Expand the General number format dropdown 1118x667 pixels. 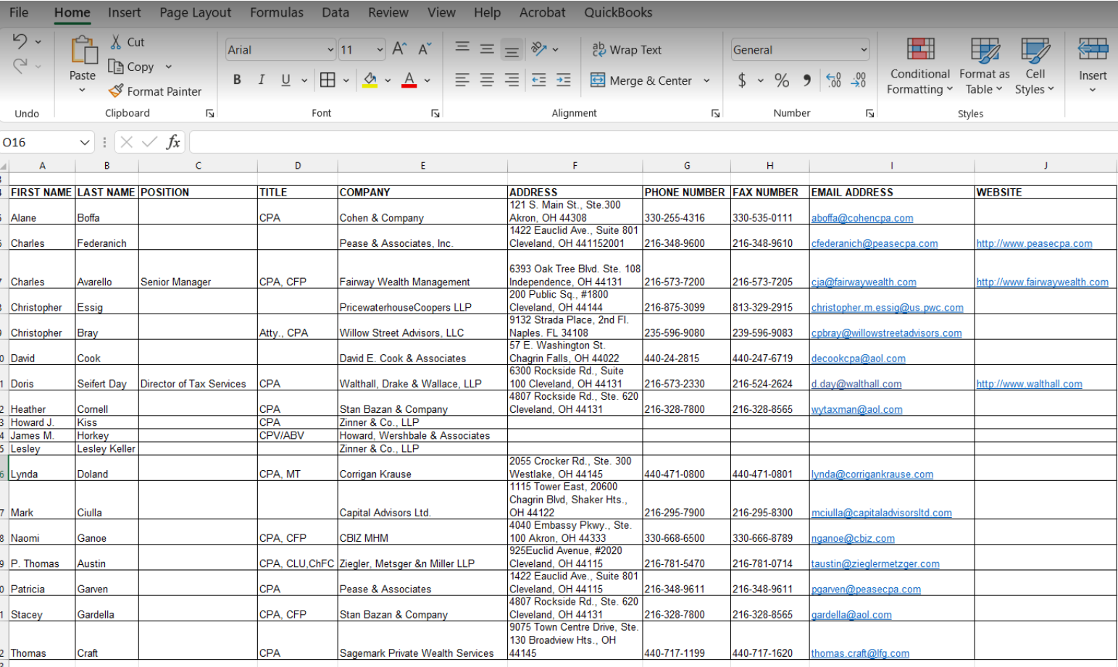point(864,49)
